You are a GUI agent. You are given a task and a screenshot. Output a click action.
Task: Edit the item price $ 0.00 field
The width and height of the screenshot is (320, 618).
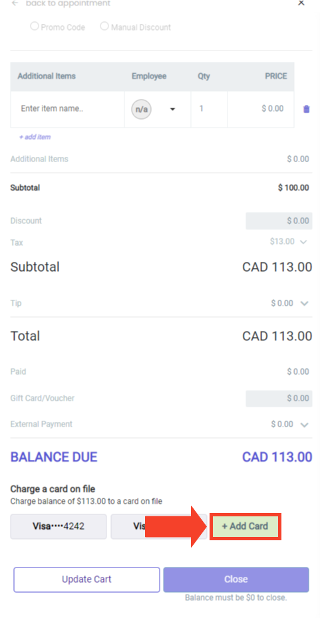(x=261, y=109)
